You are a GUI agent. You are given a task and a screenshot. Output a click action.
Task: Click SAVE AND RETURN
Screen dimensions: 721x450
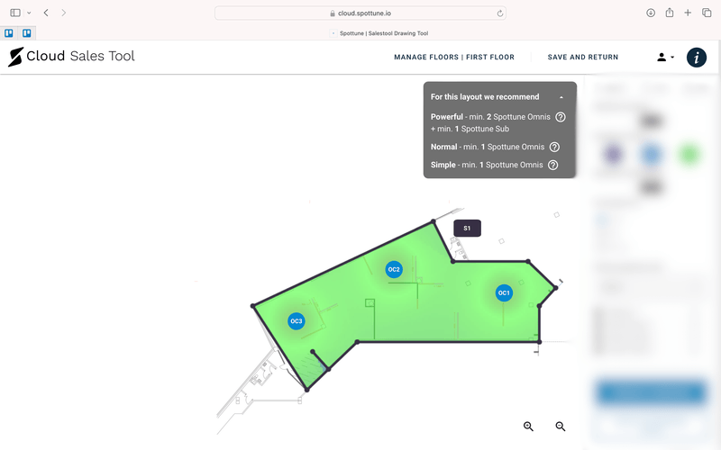pos(582,57)
